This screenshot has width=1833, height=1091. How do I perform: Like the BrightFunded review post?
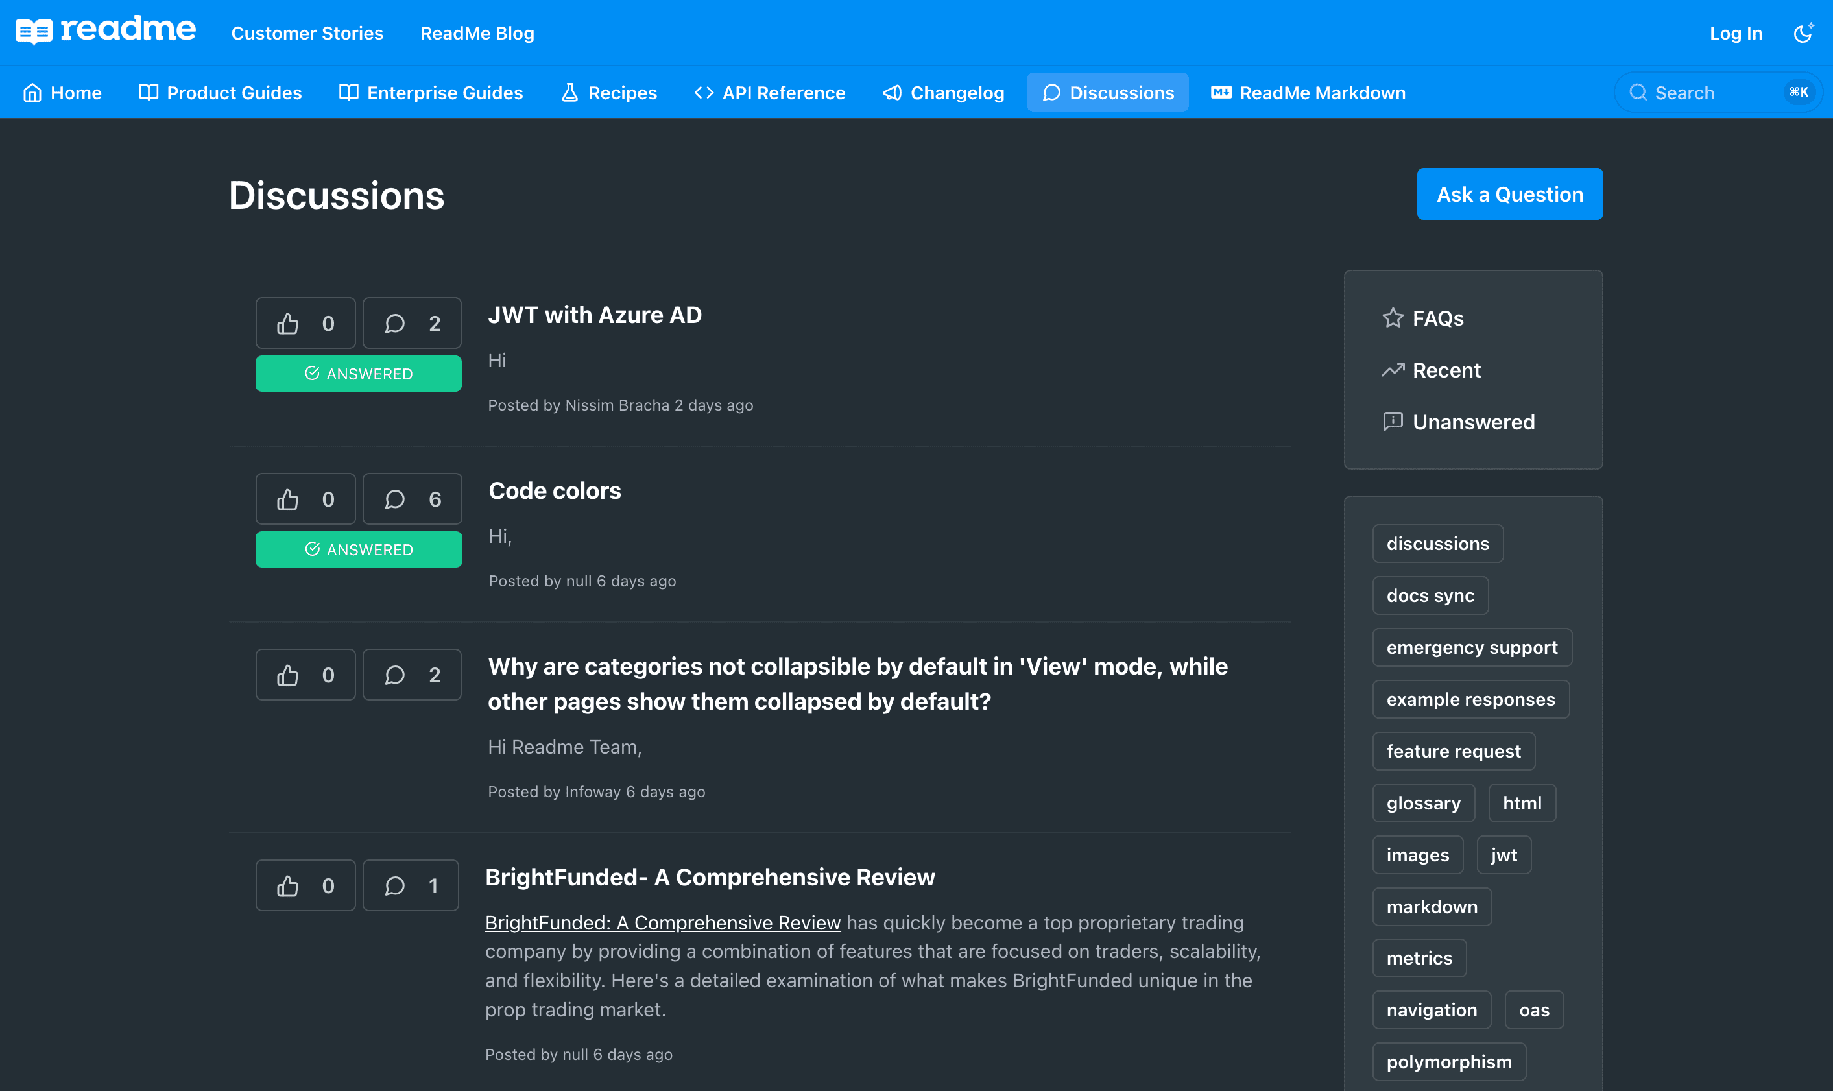pyautogui.click(x=305, y=886)
